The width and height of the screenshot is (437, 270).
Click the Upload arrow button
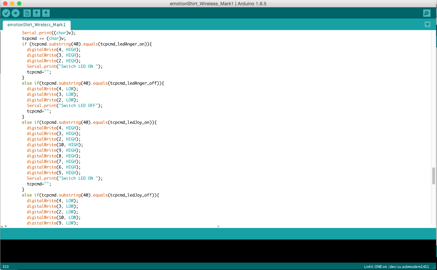15,13
